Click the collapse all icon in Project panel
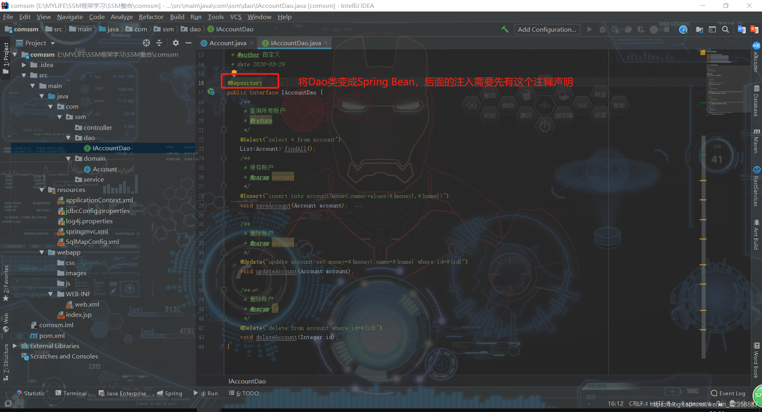Image resolution: width=762 pixels, height=412 pixels. [x=159, y=43]
